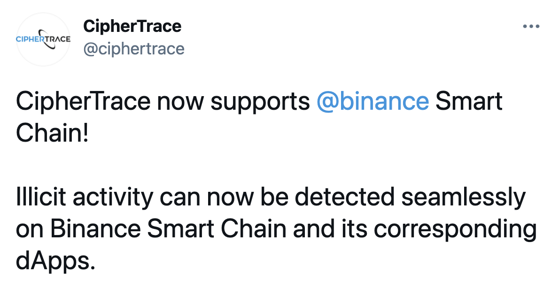559x303 pixels.
Task: Click the word "and" in the tweet
Action: tap(314, 229)
